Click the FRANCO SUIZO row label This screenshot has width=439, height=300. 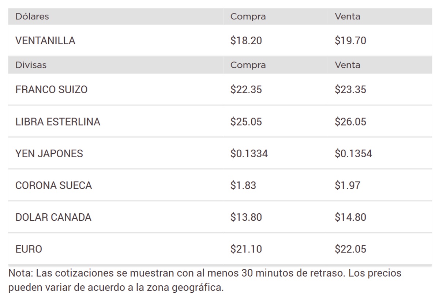coord(52,90)
